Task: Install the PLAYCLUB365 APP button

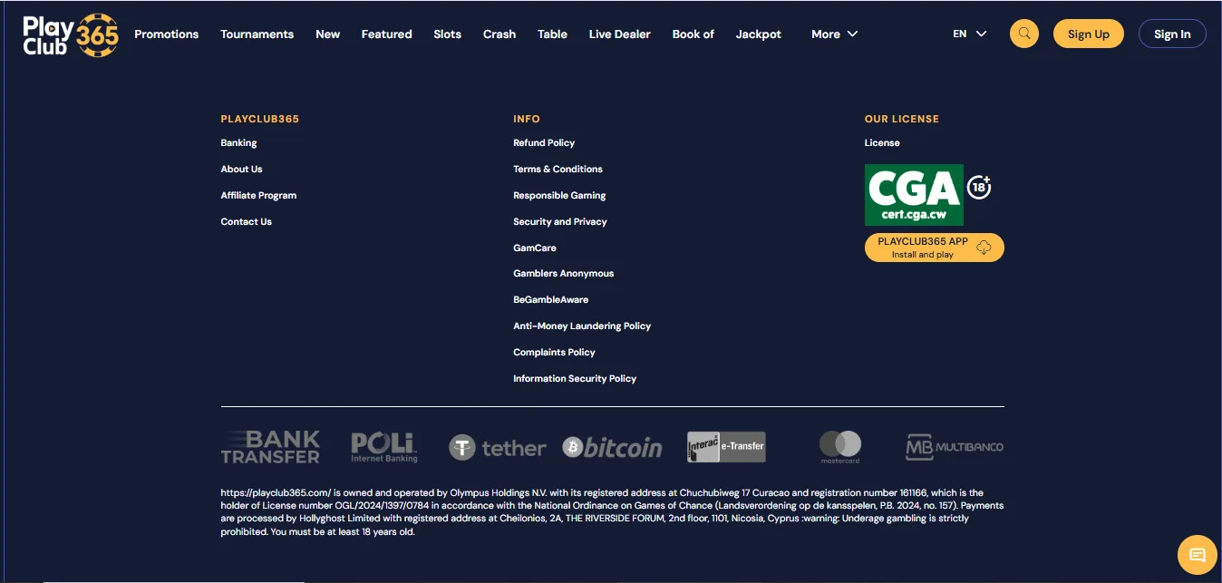Action: tap(935, 248)
